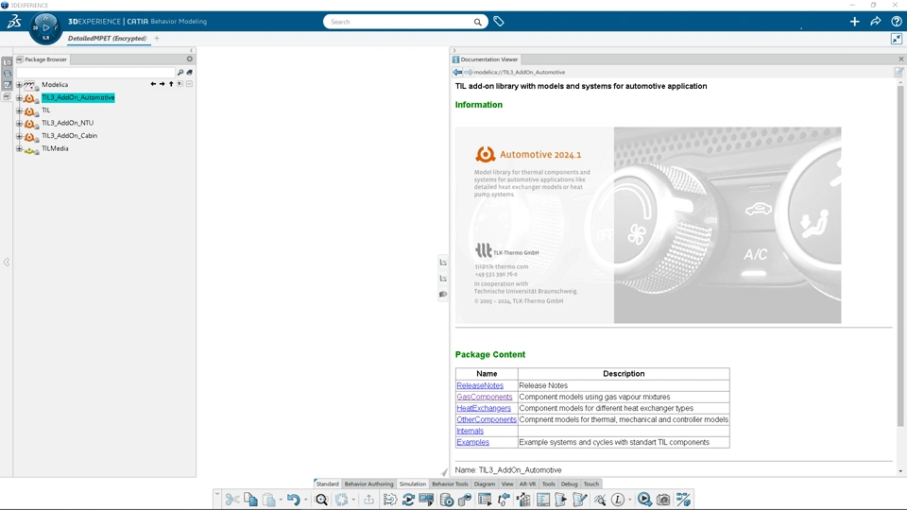Screen dimensions: 907x510
Task: Open the ReleaseNotes link
Action: pyautogui.click(x=480, y=385)
